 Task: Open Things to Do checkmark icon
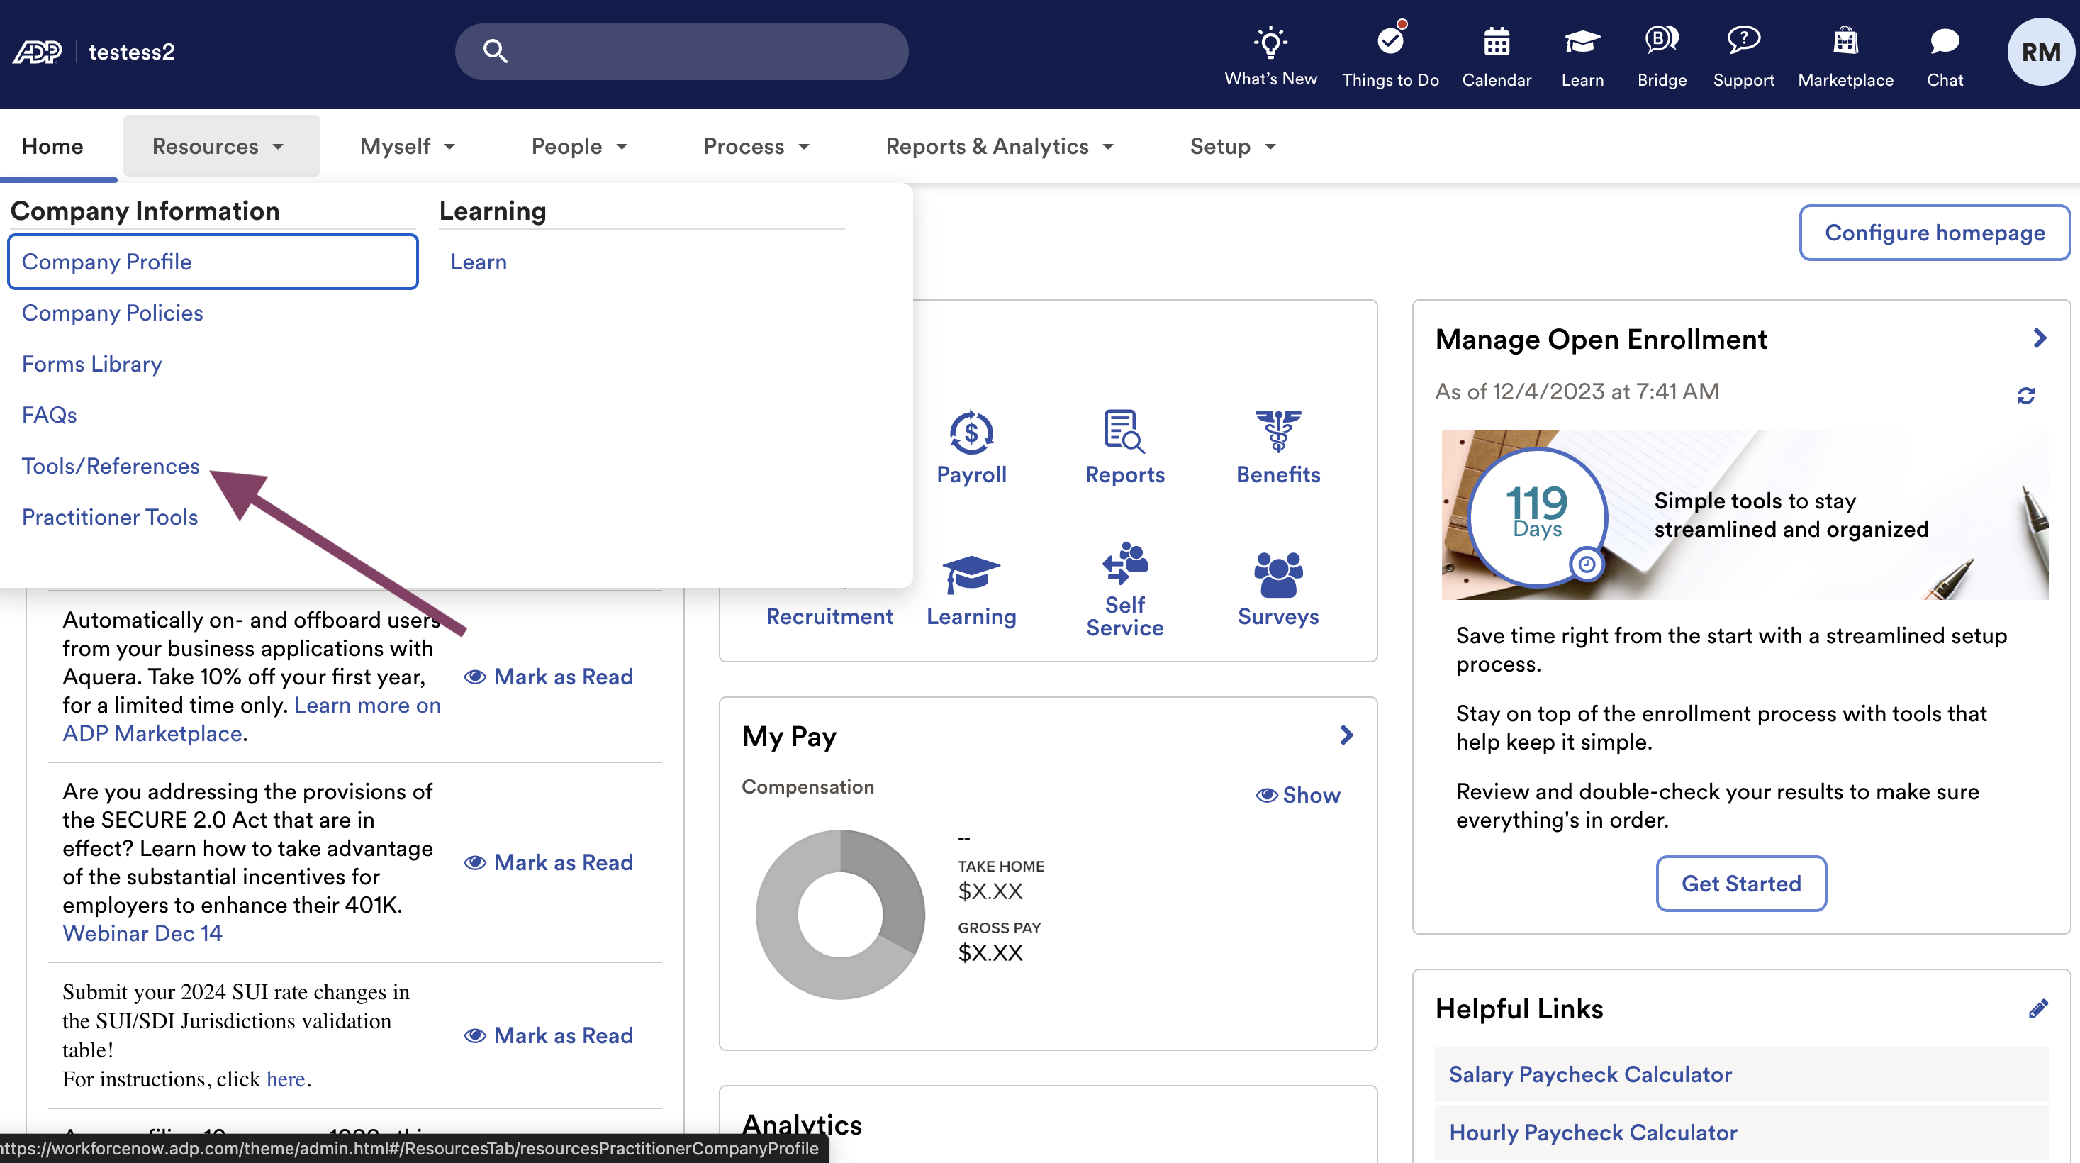1390,40
